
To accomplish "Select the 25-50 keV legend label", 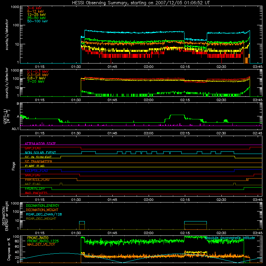I will (37, 18).
